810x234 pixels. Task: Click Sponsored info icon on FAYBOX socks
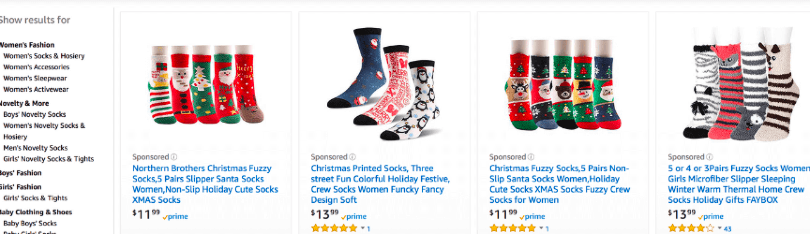(x=710, y=157)
